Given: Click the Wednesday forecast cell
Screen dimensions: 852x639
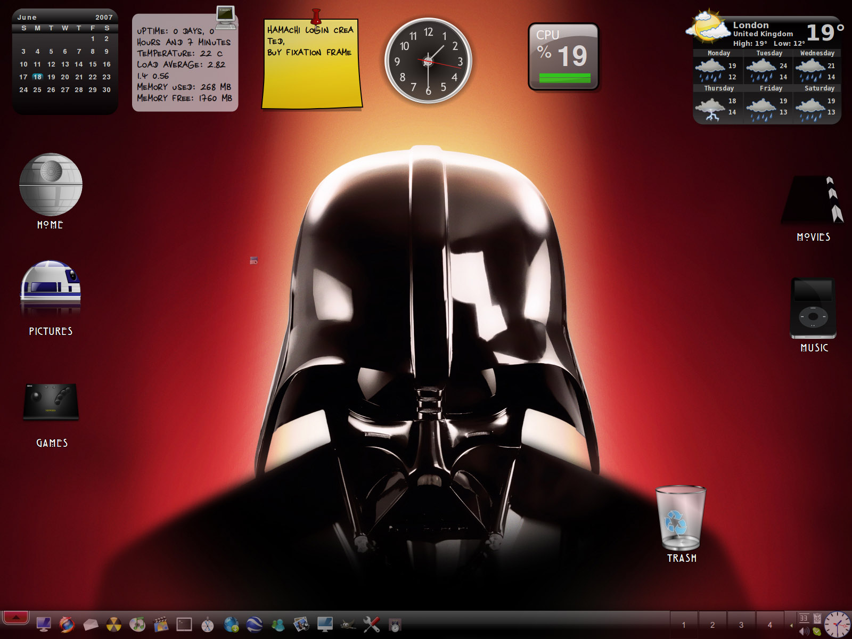Looking at the screenshot, I should [x=817, y=66].
